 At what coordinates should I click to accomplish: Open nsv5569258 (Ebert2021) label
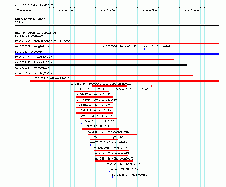pos(110,148)
